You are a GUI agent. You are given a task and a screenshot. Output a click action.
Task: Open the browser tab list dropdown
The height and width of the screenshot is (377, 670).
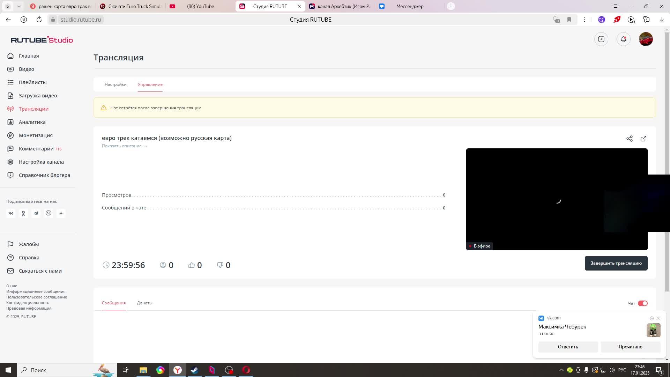tap(19, 6)
